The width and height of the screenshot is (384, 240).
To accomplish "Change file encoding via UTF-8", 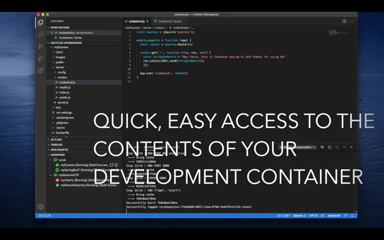I will pos(313,216).
